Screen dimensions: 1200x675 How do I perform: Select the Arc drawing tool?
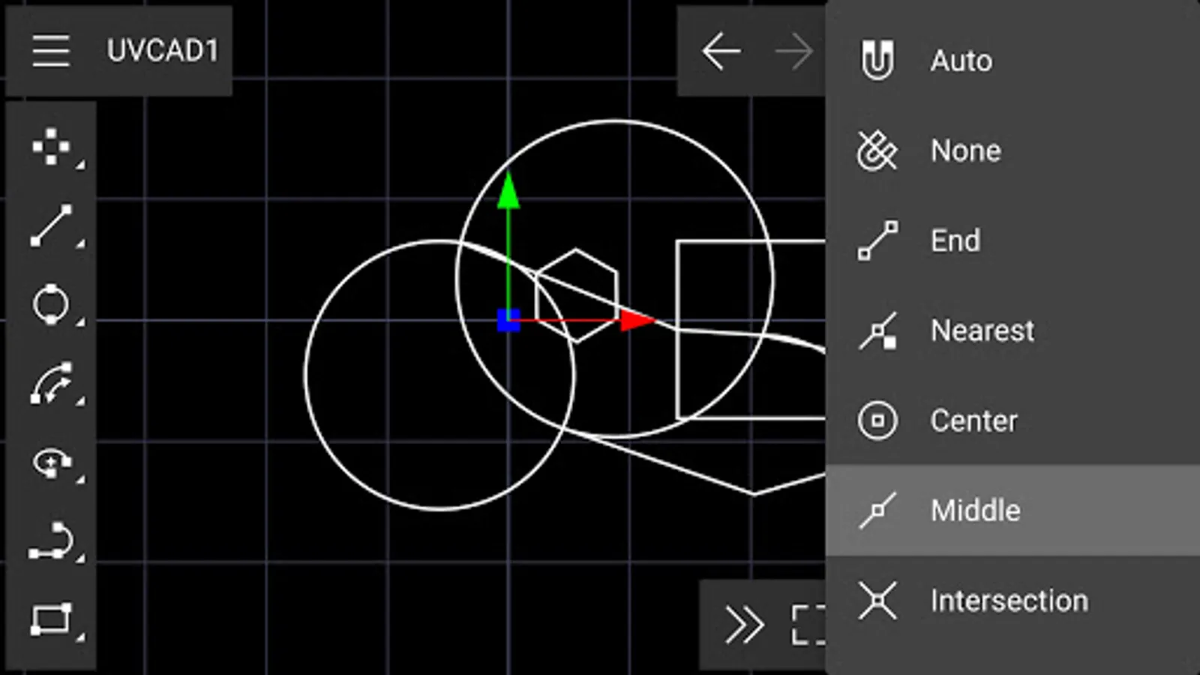(51, 383)
